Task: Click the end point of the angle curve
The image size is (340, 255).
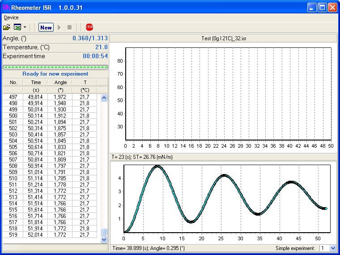Action: pos(325,208)
